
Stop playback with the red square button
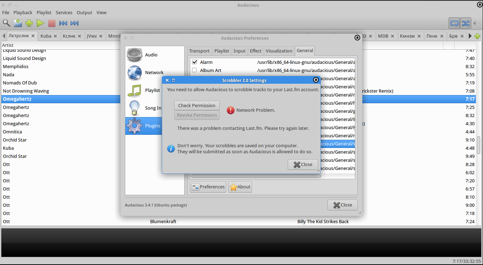coord(52,23)
